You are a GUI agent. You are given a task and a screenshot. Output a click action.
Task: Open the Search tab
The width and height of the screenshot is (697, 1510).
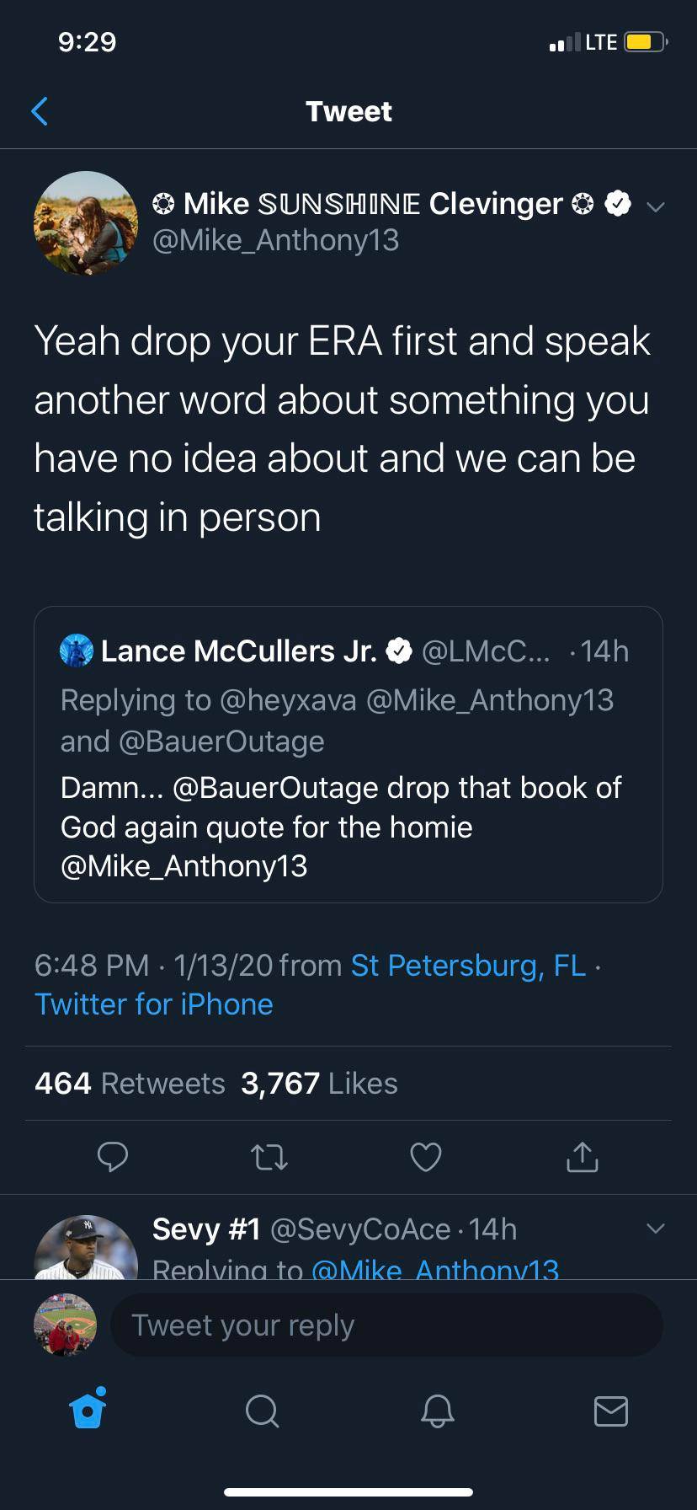pyautogui.click(x=262, y=1412)
